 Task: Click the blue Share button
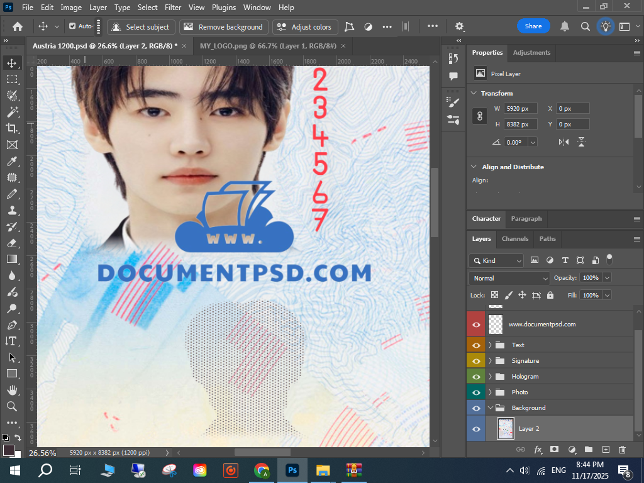533,26
